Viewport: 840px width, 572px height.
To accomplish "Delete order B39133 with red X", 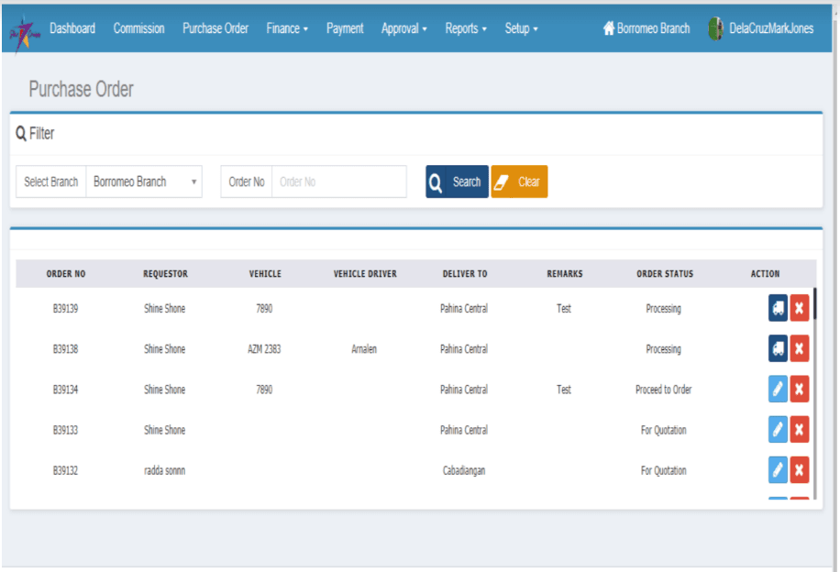I will pos(800,430).
